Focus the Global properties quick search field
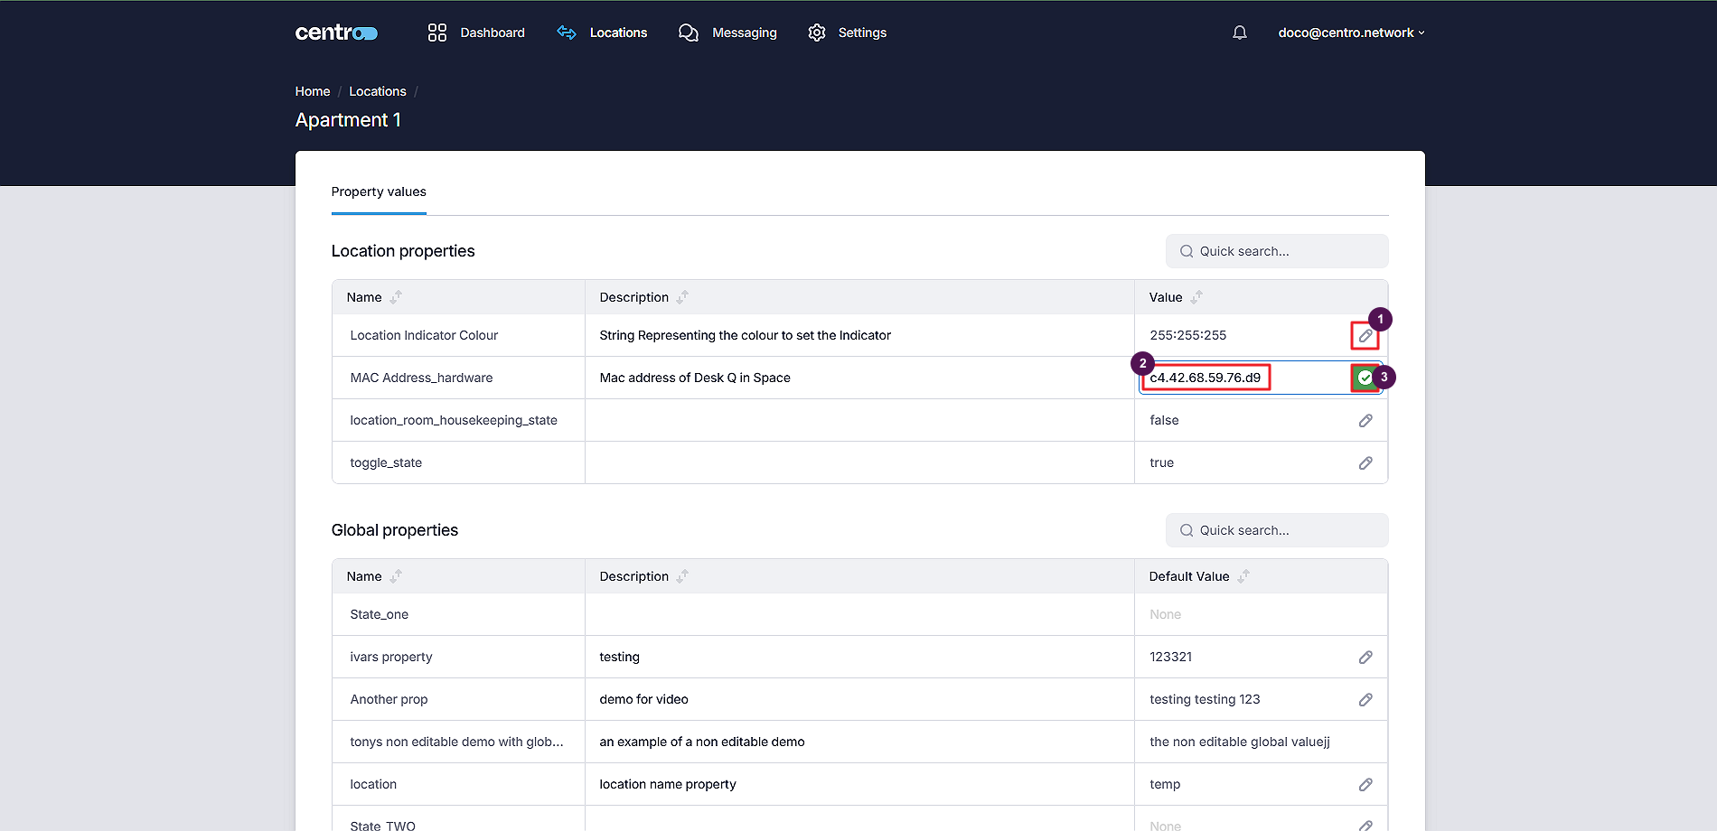The height and width of the screenshot is (831, 1717). point(1277,530)
